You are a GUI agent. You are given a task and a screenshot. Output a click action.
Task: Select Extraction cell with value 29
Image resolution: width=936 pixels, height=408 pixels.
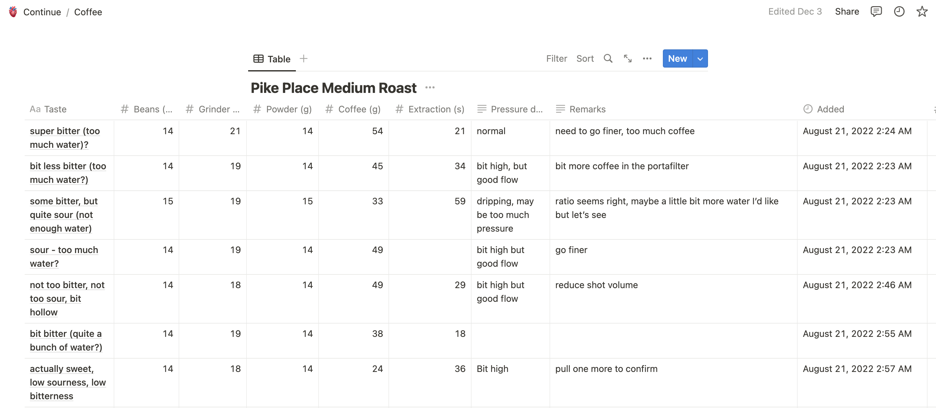tap(430, 299)
